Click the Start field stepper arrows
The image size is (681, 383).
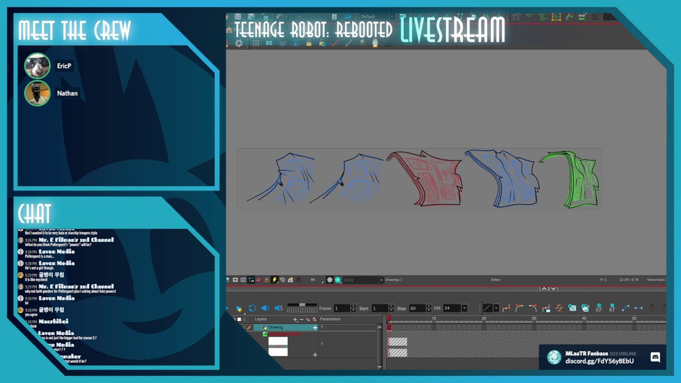(391, 308)
